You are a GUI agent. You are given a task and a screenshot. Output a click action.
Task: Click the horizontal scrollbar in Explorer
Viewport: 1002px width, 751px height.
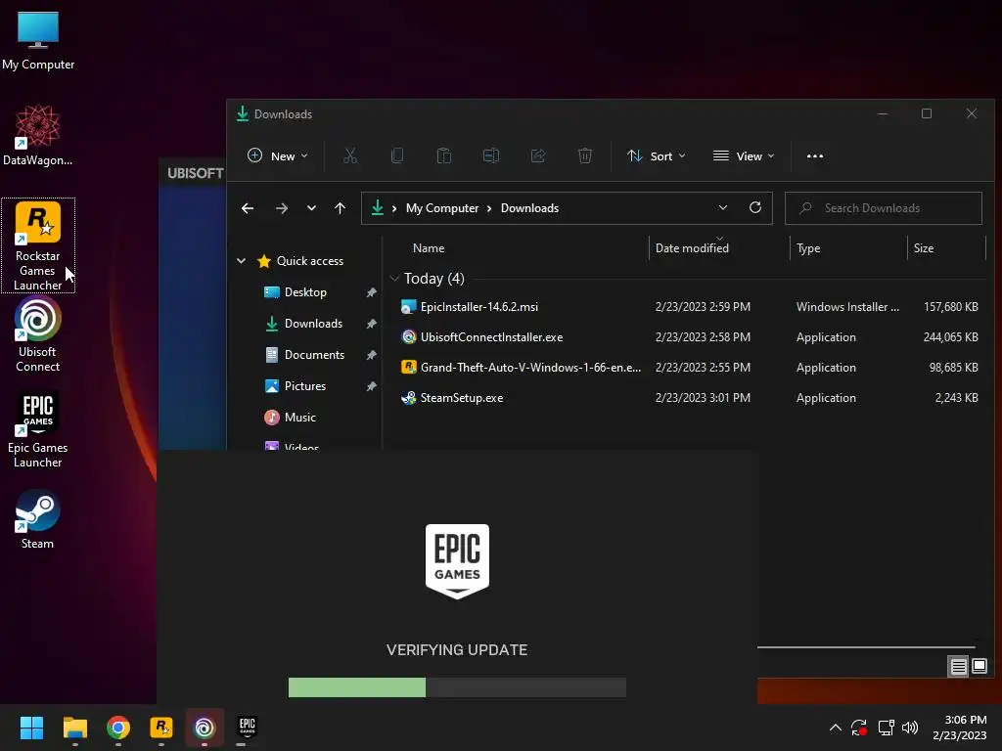(x=866, y=647)
